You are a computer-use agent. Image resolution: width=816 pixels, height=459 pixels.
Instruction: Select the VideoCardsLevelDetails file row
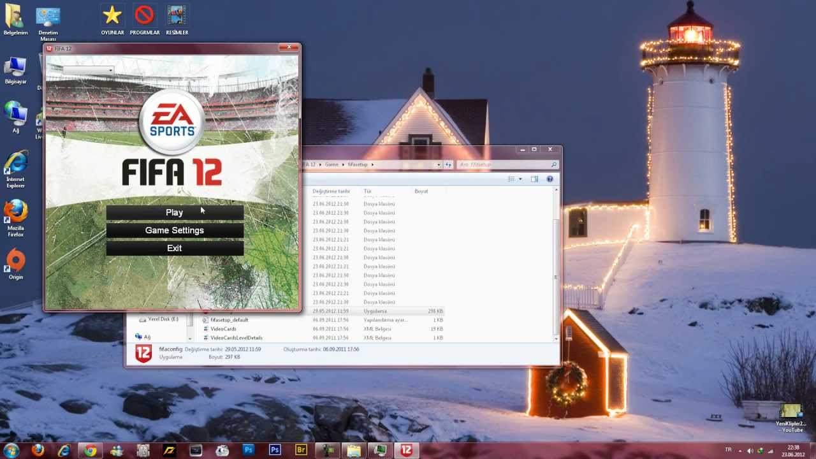click(324, 338)
